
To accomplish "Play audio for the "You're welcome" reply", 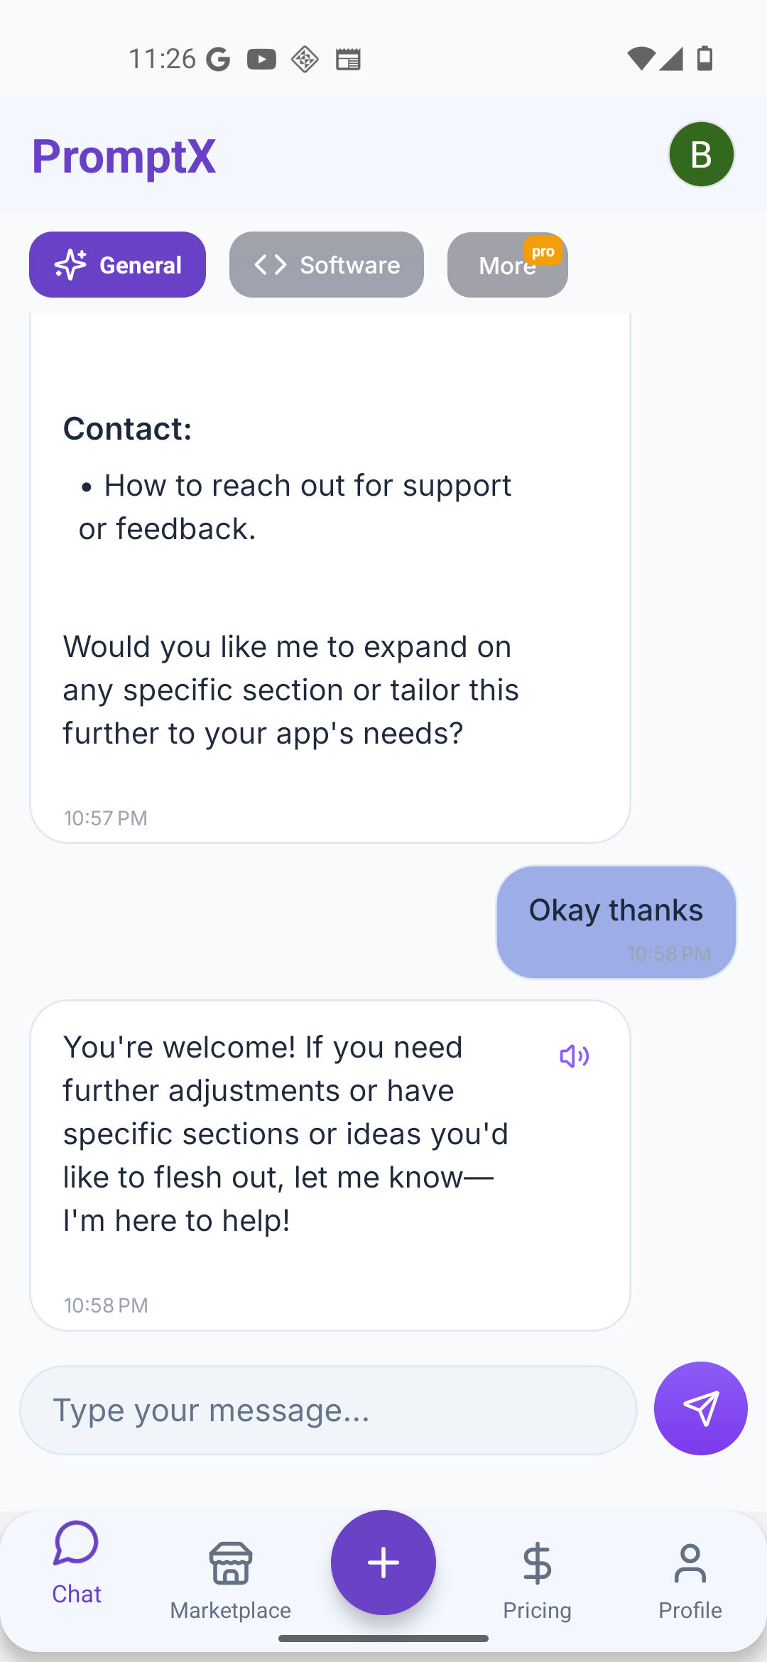I will (x=574, y=1056).
